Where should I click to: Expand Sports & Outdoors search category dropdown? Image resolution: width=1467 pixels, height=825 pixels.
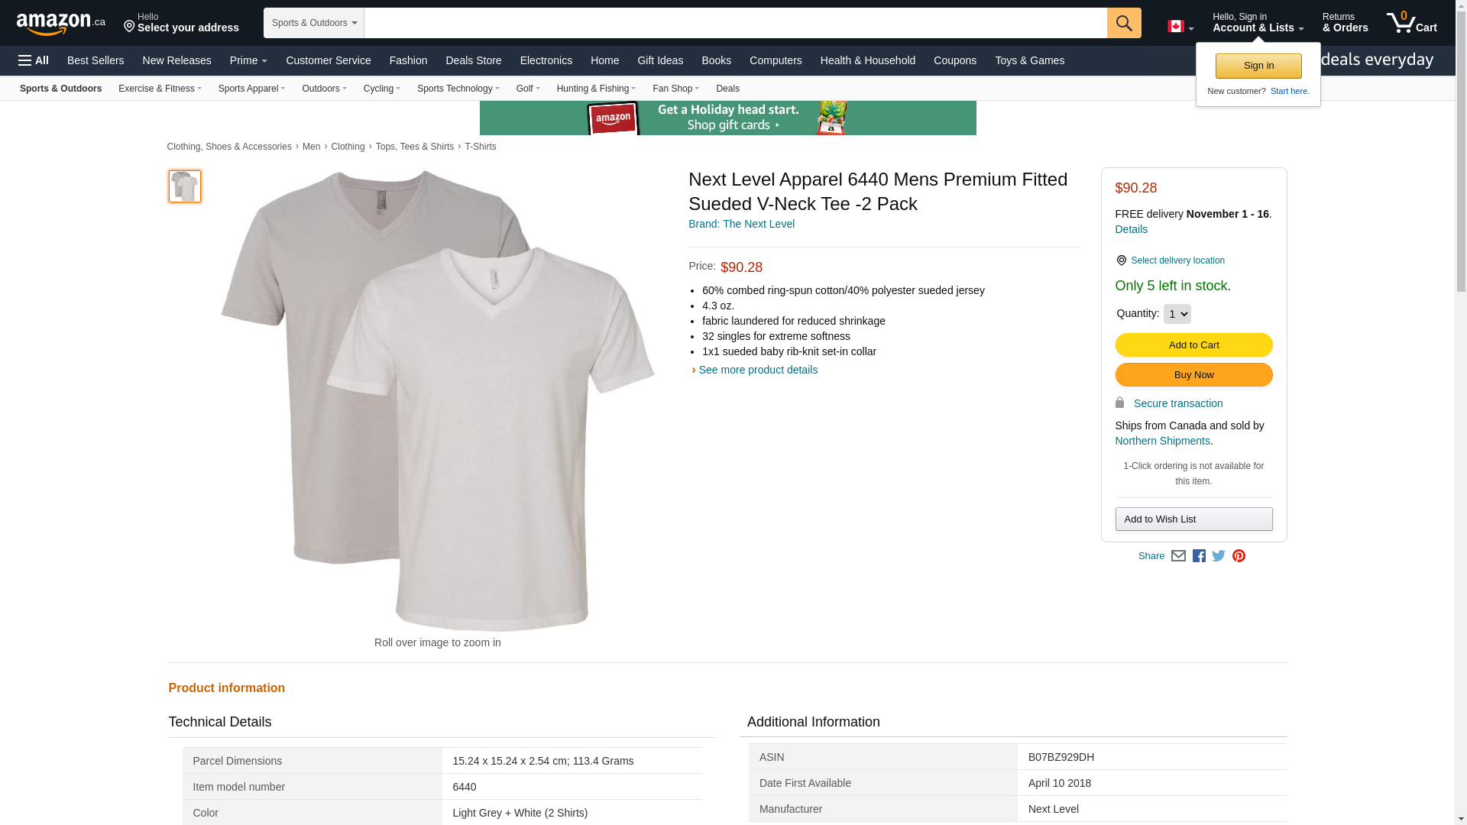click(314, 23)
